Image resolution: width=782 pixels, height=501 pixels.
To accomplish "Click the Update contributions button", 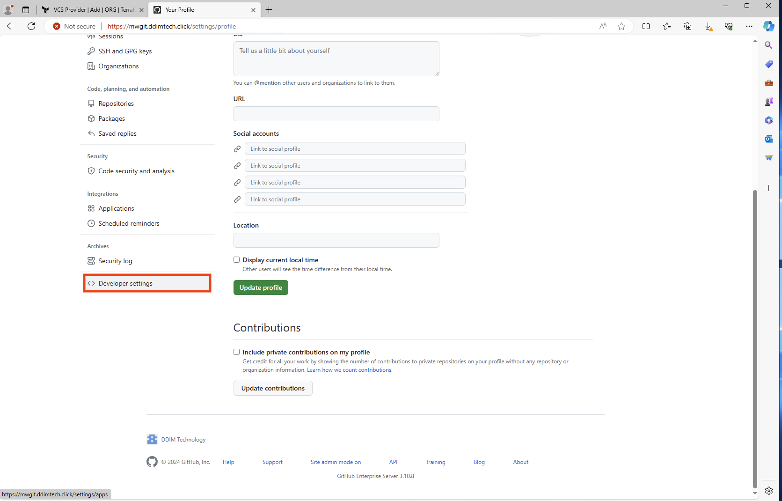I will [273, 388].
